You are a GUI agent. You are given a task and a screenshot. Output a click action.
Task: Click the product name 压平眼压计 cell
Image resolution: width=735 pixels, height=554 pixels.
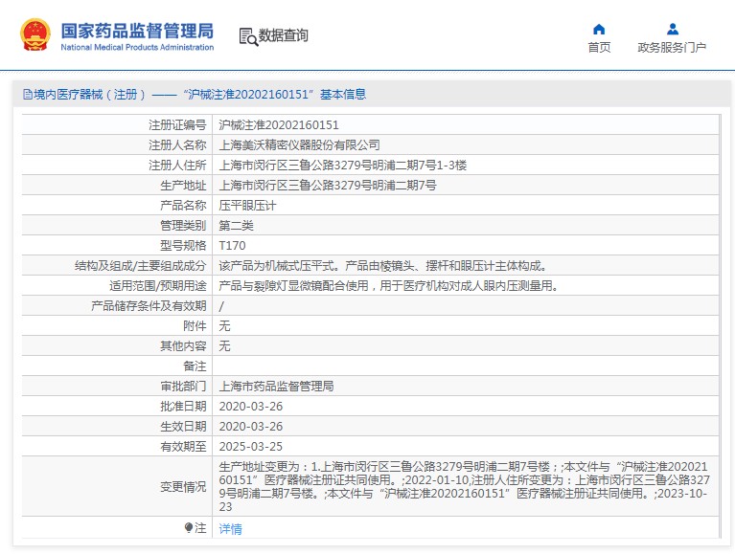[x=246, y=206]
